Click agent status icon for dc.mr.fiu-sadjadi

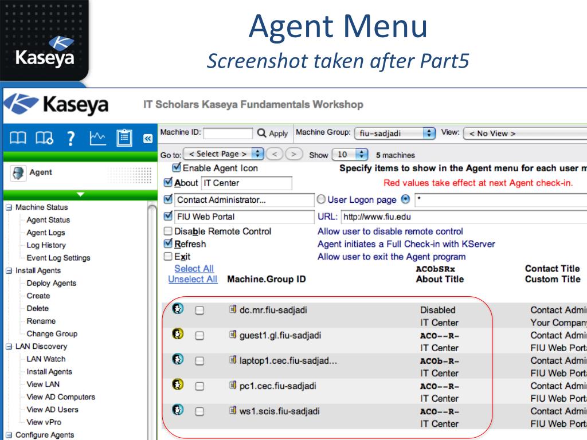pyautogui.click(x=178, y=308)
